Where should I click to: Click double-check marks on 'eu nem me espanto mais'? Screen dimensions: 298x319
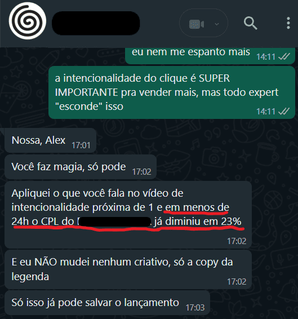pyautogui.click(x=284, y=56)
